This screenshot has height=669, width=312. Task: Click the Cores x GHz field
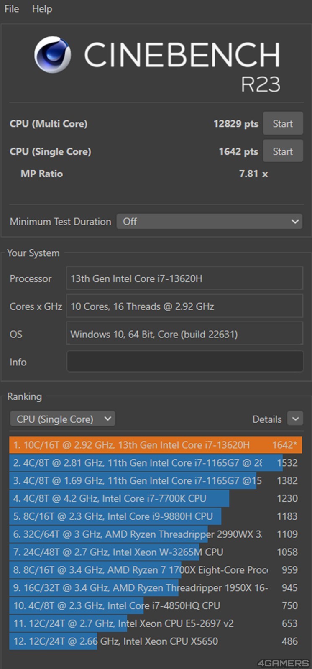coord(184,306)
